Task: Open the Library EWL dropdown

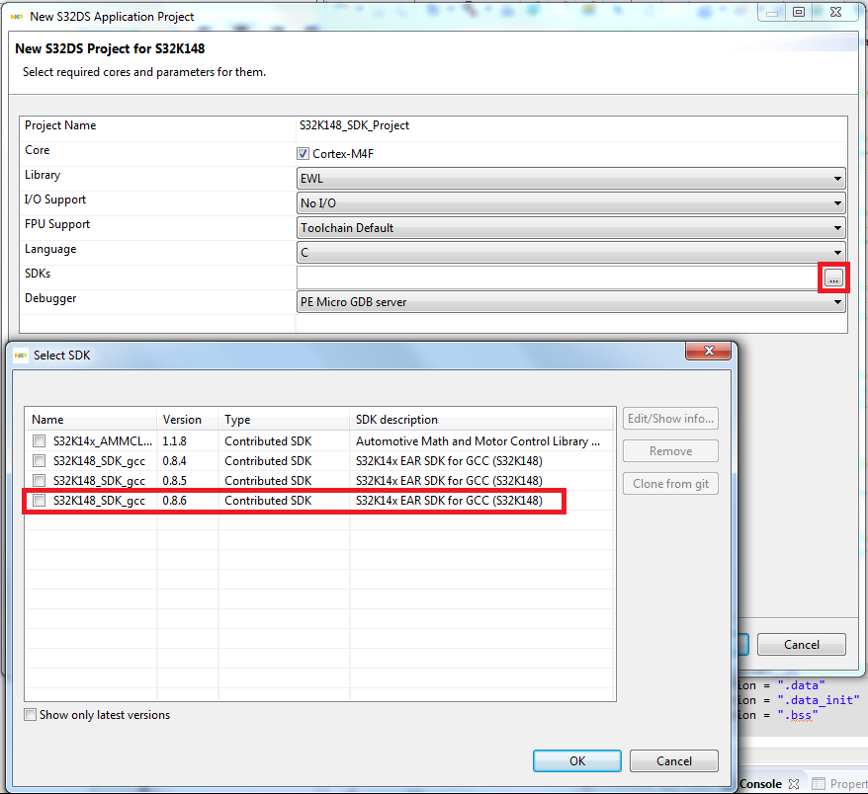Action: pyautogui.click(x=571, y=179)
